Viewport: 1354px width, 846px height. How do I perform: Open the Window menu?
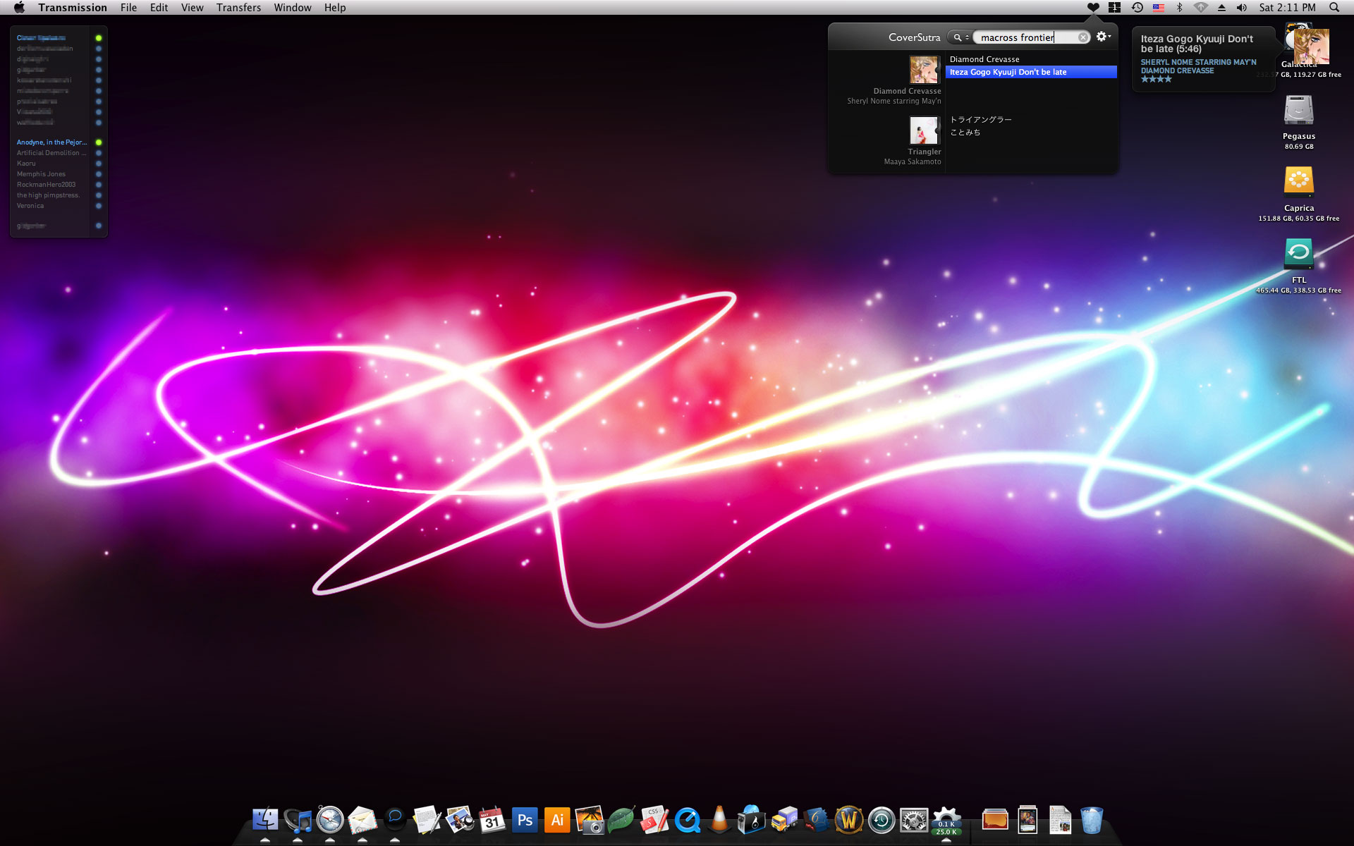pyautogui.click(x=293, y=7)
